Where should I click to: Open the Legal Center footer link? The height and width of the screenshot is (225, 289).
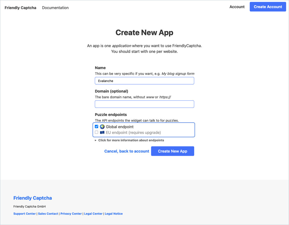[x=93, y=214]
